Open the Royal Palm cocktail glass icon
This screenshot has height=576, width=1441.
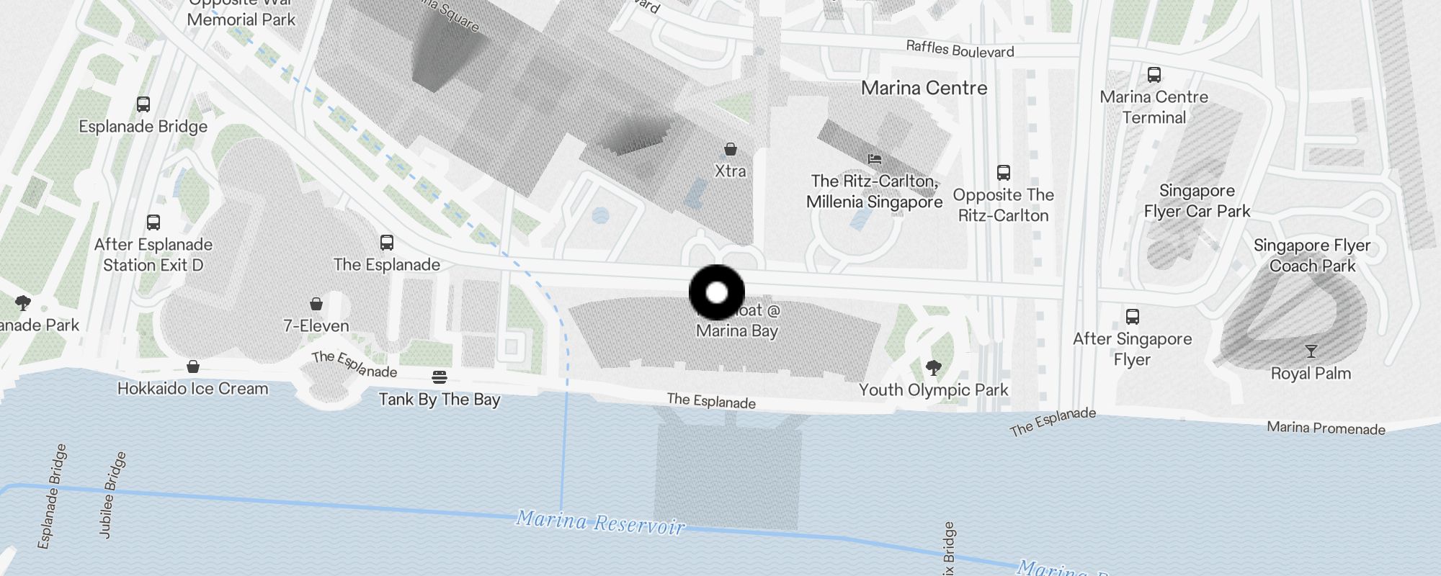1311,351
